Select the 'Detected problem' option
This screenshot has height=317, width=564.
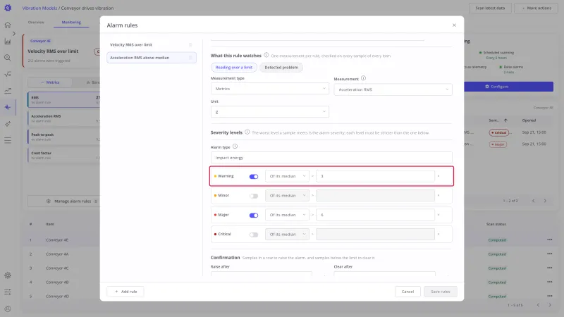(281, 67)
